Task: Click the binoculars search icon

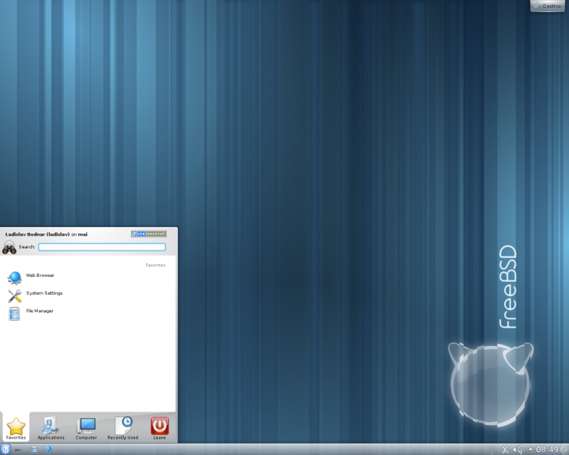Action: (9, 247)
